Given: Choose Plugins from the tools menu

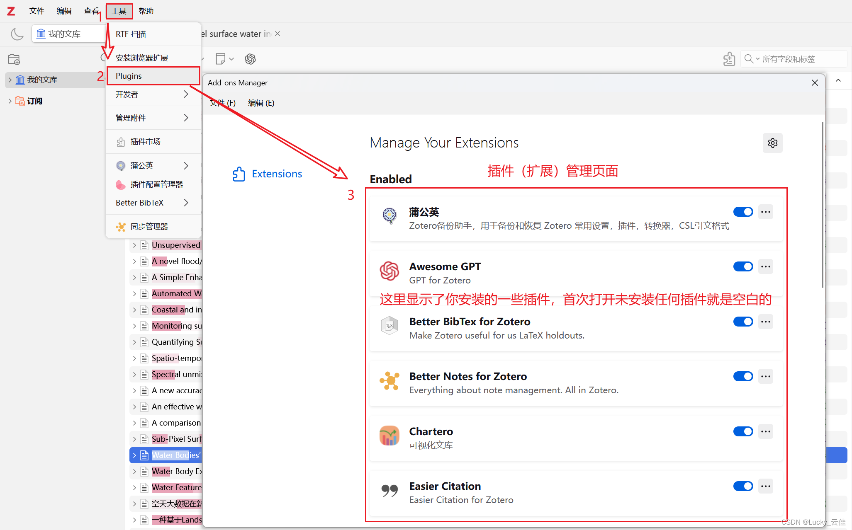Looking at the screenshot, I should click(x=153, y=76).
